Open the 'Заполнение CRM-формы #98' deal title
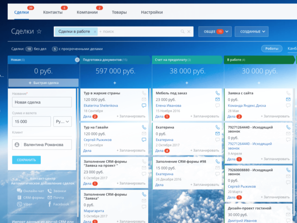297x223 pixels. click(181, 162)
